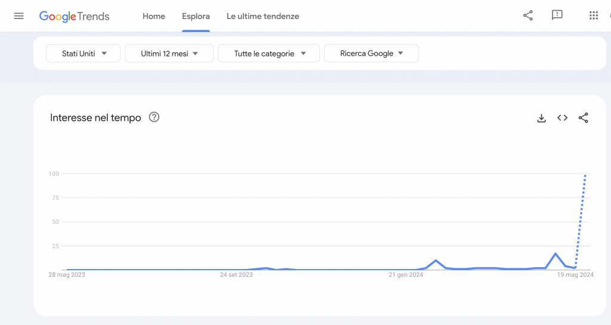Click the share icon in top header
This screenshot has width=611, height=325.
click(528, 15)
